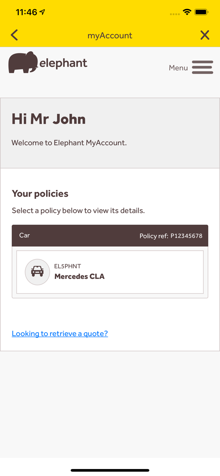Close the myAccount screen with the X
The height and width of the screenshot is (476, 220).
tap(205, 35)
